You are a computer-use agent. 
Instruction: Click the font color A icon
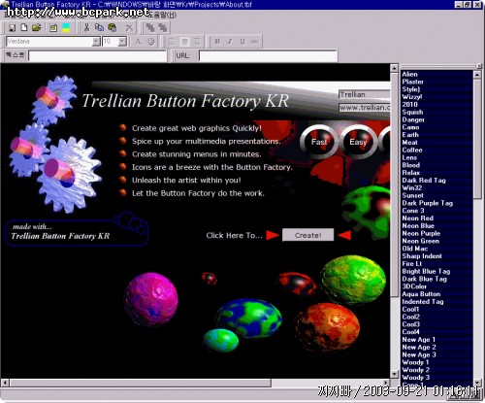point(139,42)
